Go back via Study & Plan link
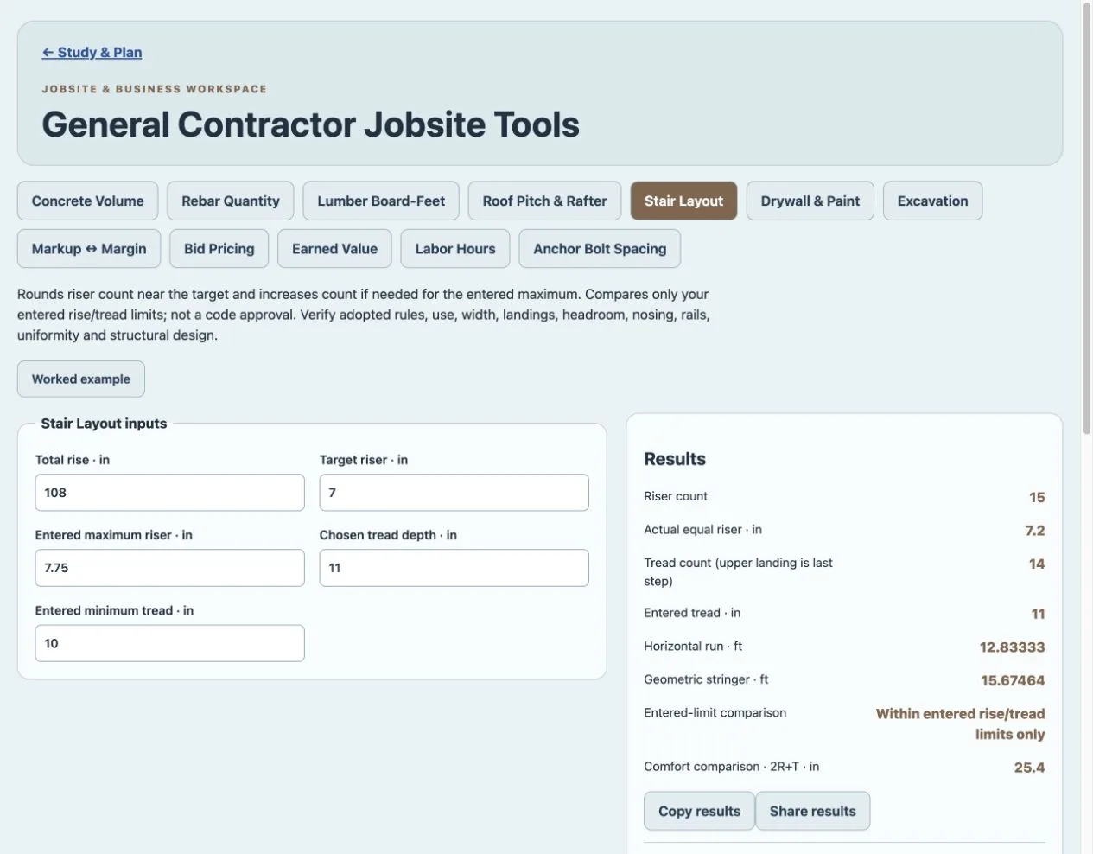This screenshot has height=854, width=1093. 92,52
